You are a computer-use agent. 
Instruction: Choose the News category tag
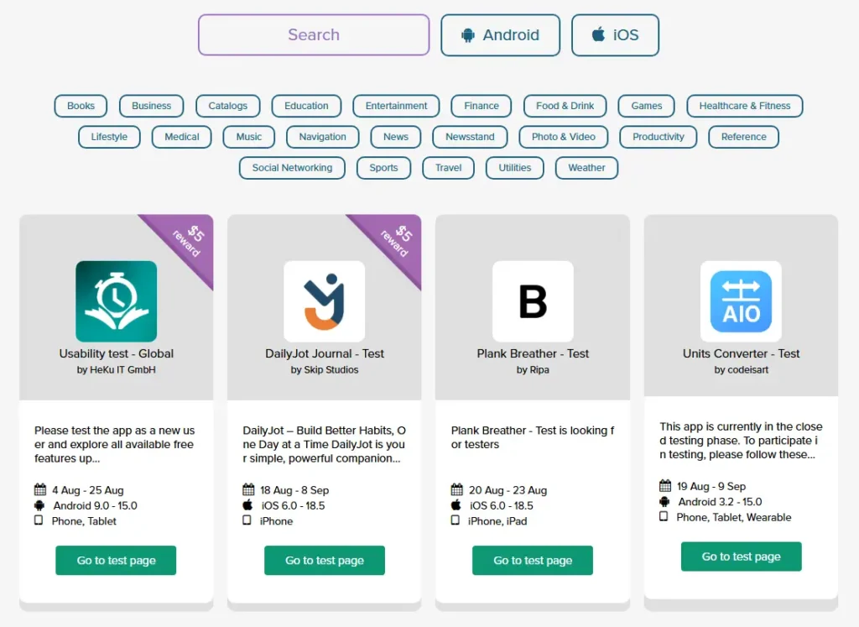[x=396, y=137]
